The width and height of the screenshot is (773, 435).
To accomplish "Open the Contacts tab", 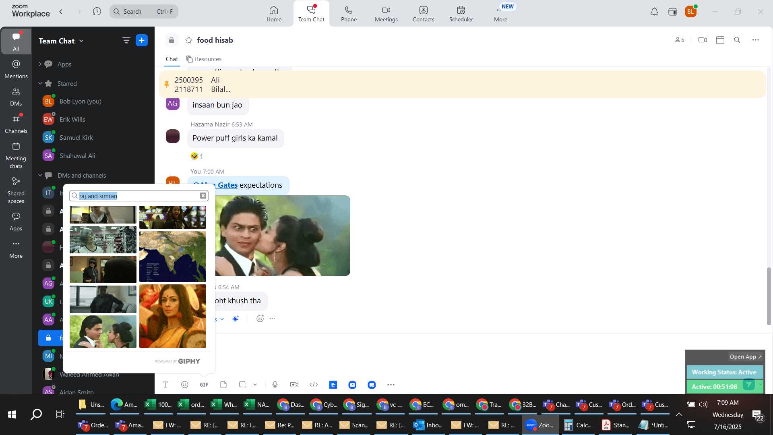I will (423, 14).
